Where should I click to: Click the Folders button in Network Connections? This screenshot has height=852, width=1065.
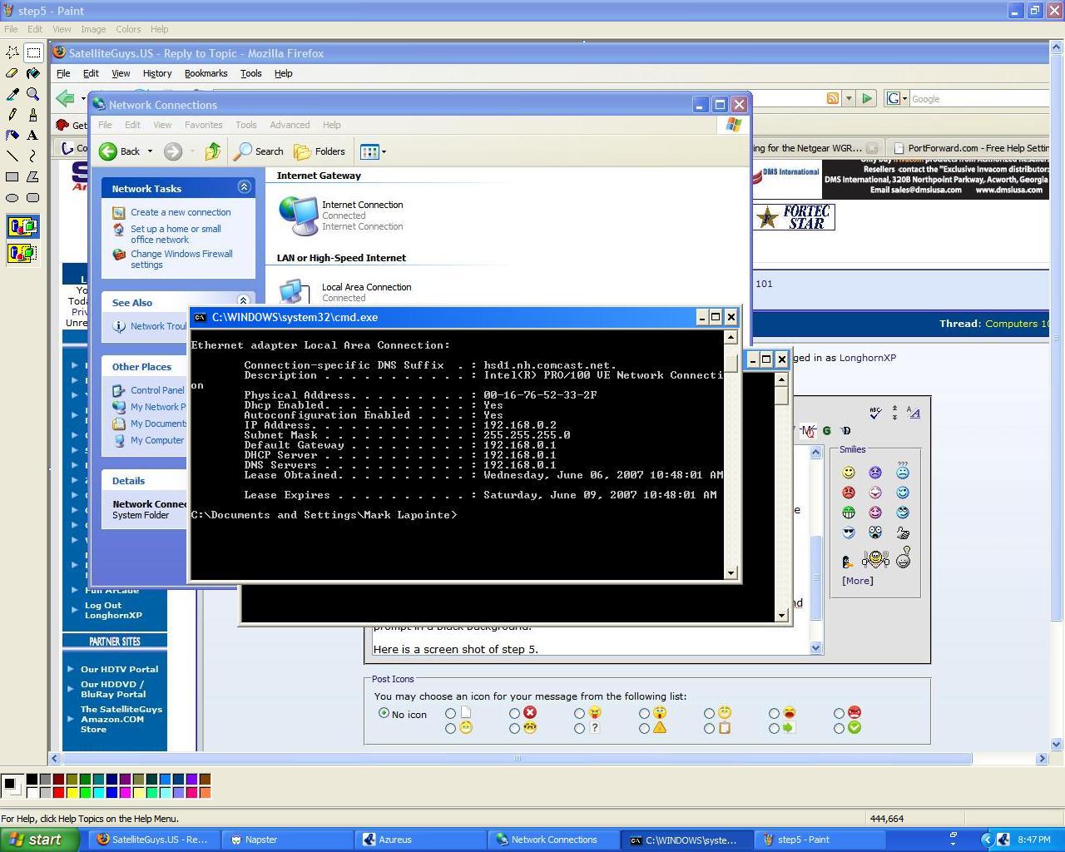(x=319, y=151)
